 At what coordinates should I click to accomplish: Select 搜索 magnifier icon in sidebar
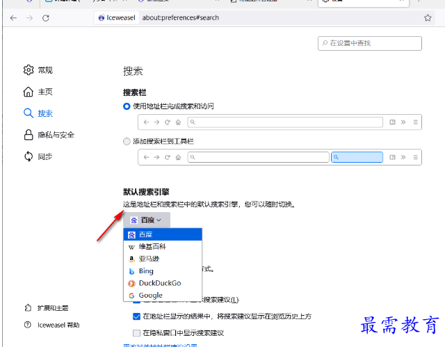(x=29, y=113)
